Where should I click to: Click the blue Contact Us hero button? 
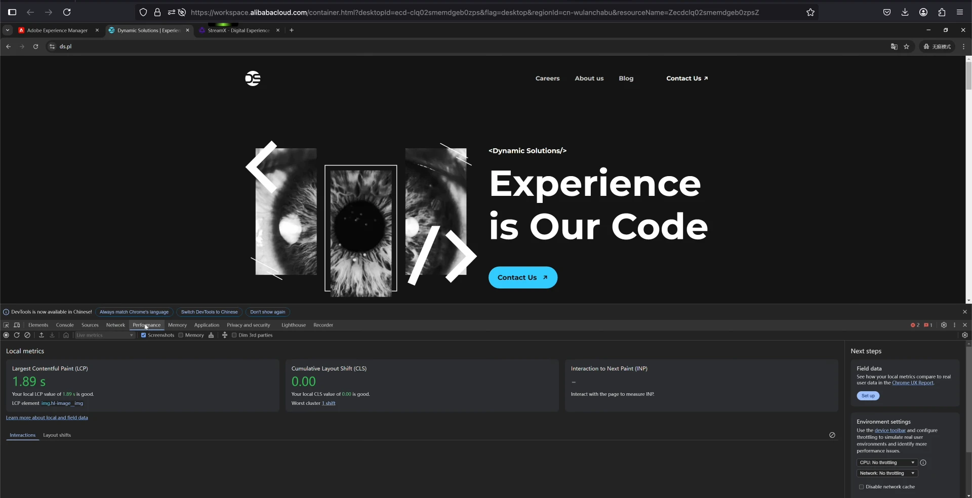coord(522,277)
